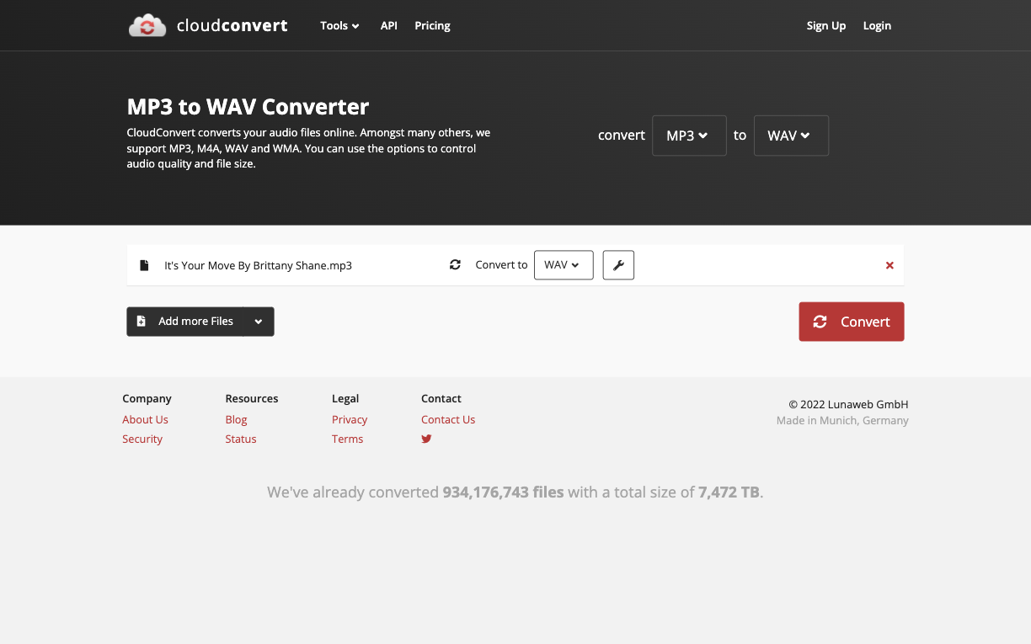Open the MP3 source format dropdown
The width and height of the screenshot is (1031, 644).
[x=689, y=136]
